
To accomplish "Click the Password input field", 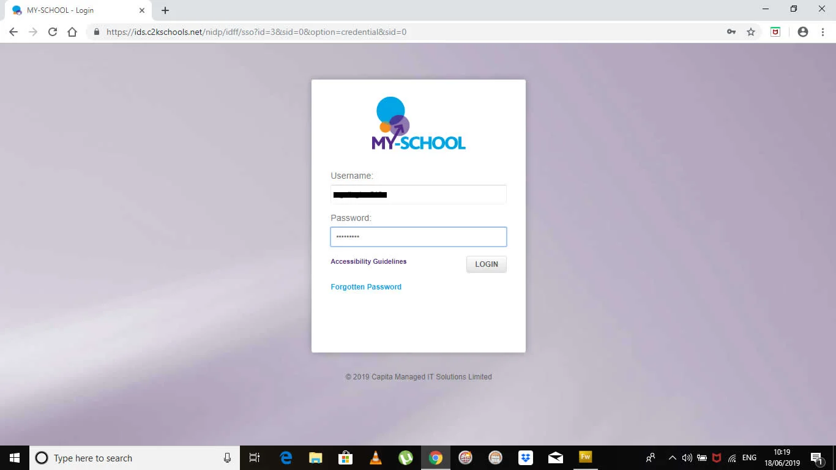I will click(x=419, y=237).
